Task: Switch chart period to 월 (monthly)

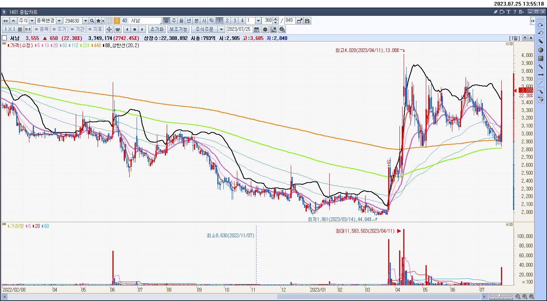Action: (181, 21)
